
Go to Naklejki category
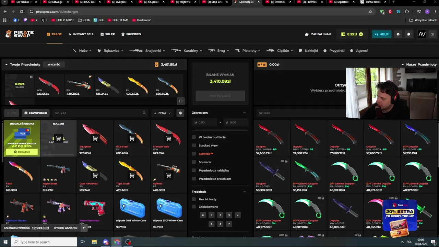point(308,50)
